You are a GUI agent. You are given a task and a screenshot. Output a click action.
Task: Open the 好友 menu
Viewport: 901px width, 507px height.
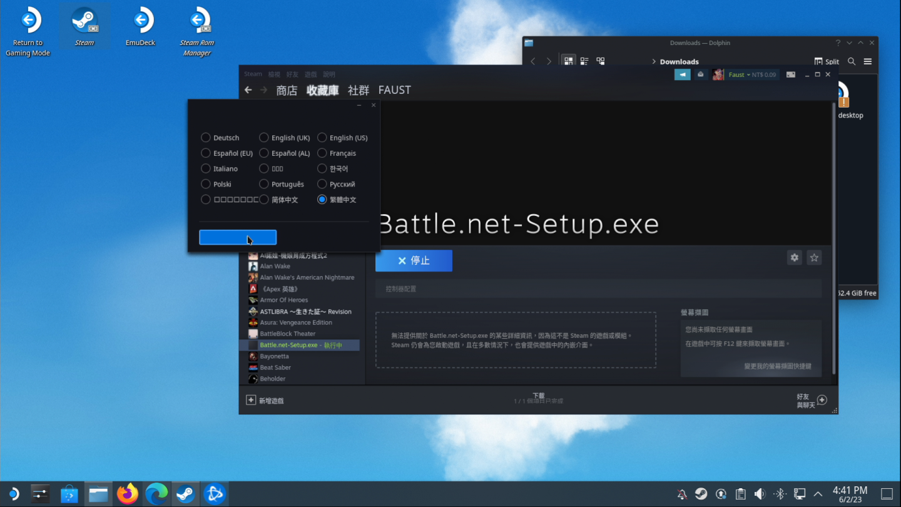click(x=292, y=74)
